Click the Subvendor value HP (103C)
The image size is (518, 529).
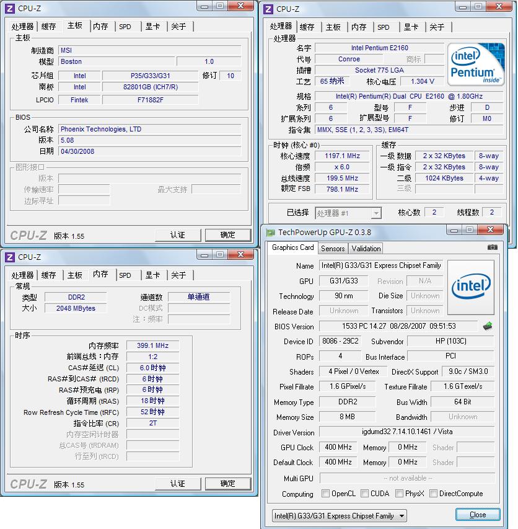coord(451,341)
